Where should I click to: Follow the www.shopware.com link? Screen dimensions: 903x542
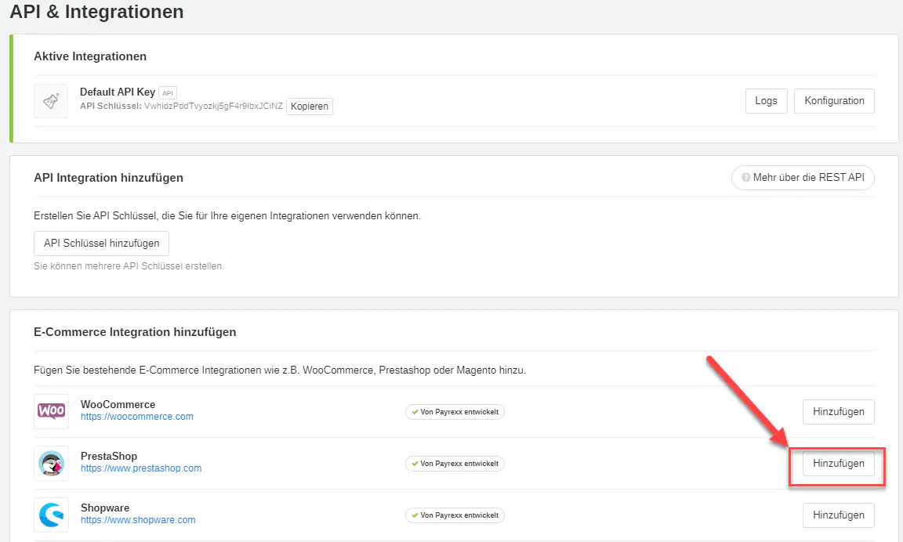pyautogui.click(x=138, y=520)
